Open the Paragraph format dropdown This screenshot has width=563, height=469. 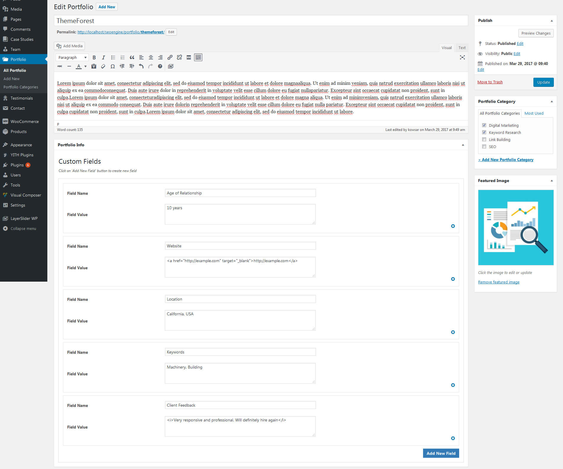pyautogui.click(x=72, y=57)
